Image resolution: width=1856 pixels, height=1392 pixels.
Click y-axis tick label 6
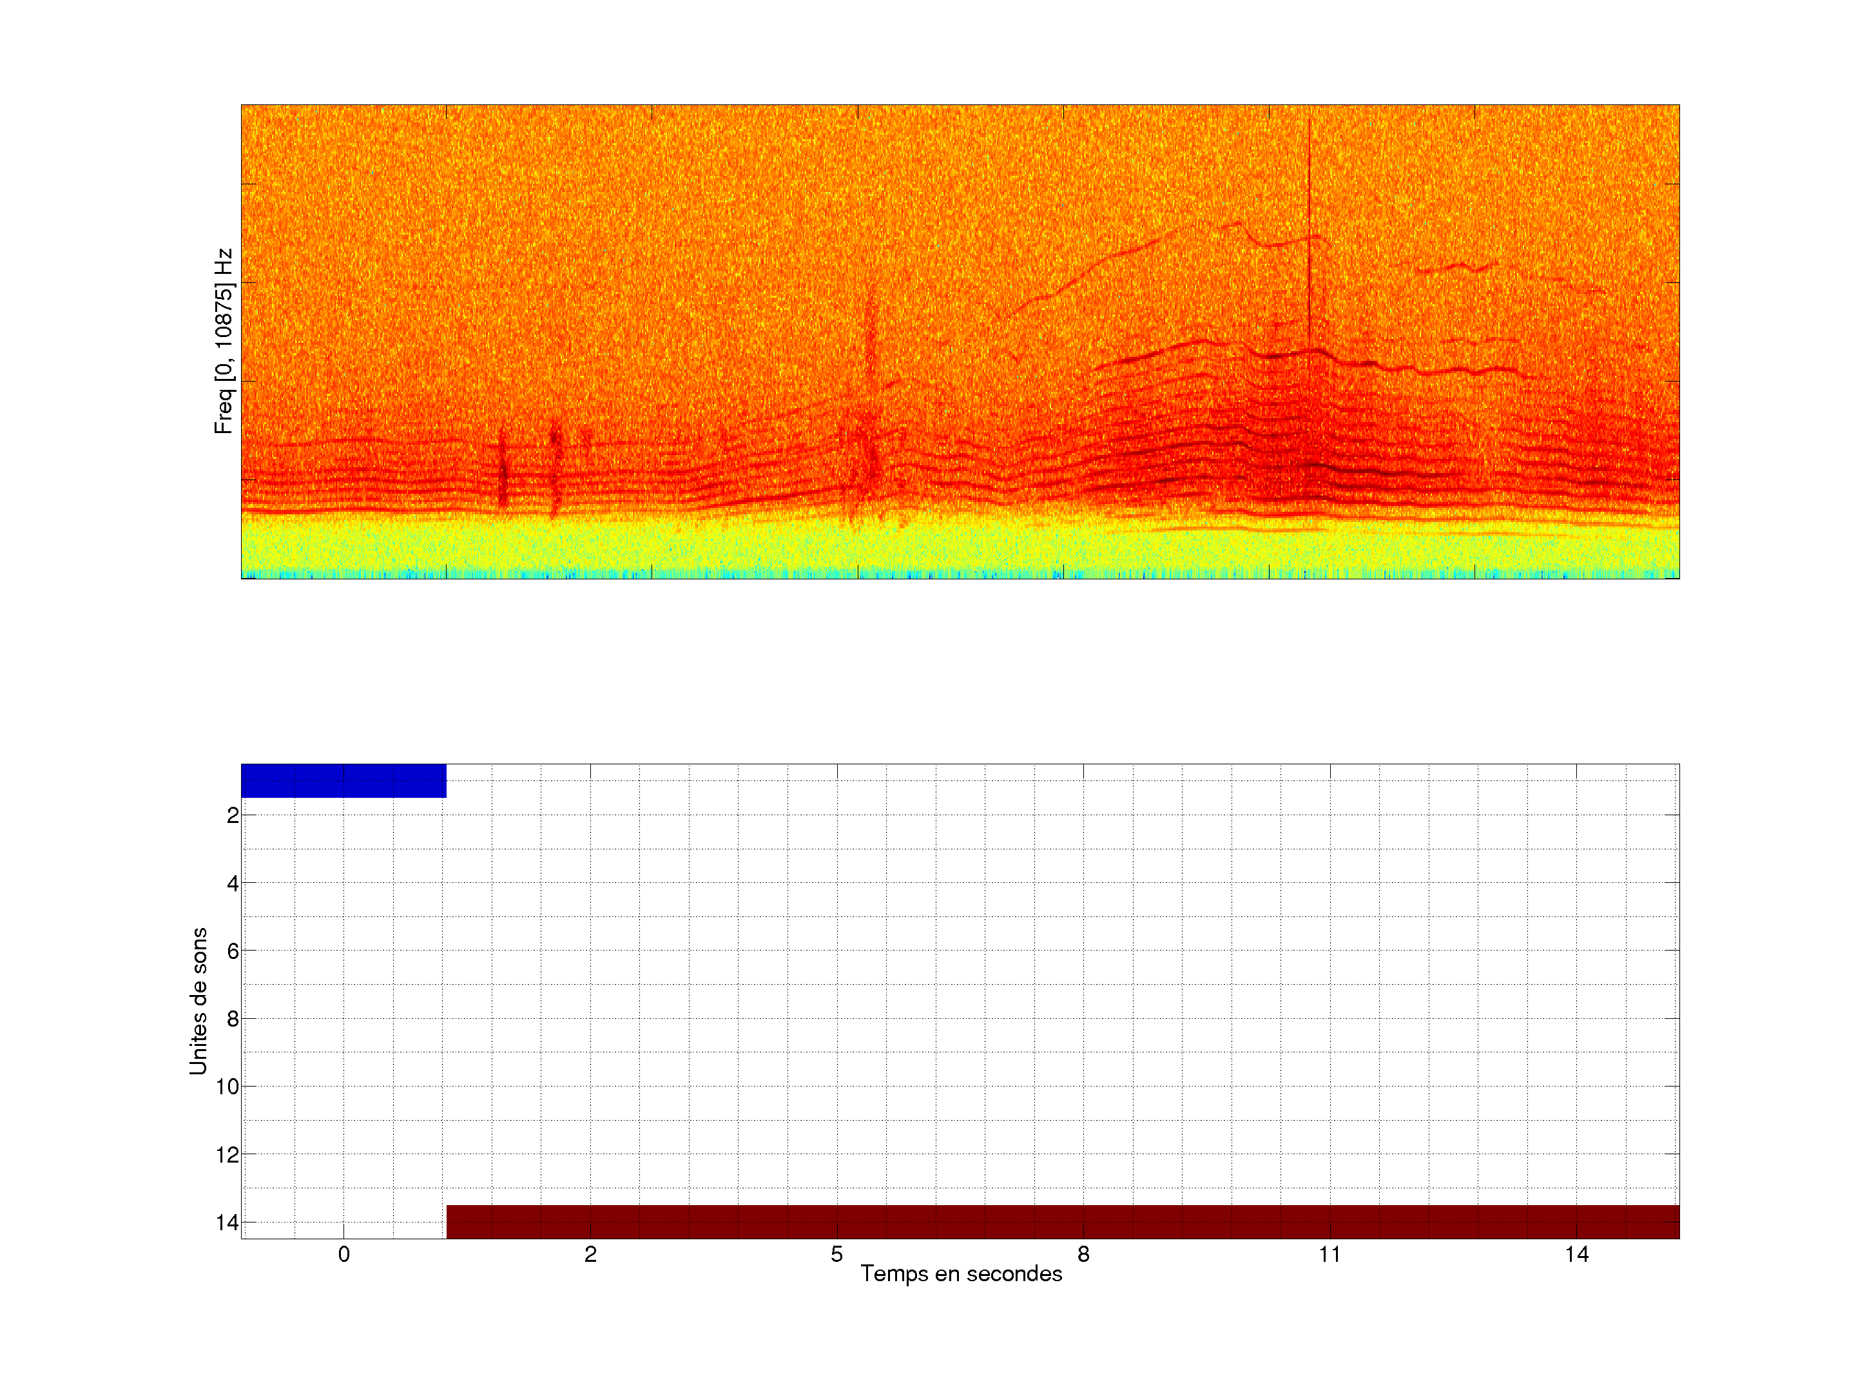[233, 951]
